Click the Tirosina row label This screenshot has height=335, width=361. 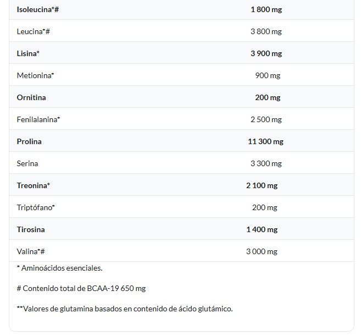click(x=31, y=229)
